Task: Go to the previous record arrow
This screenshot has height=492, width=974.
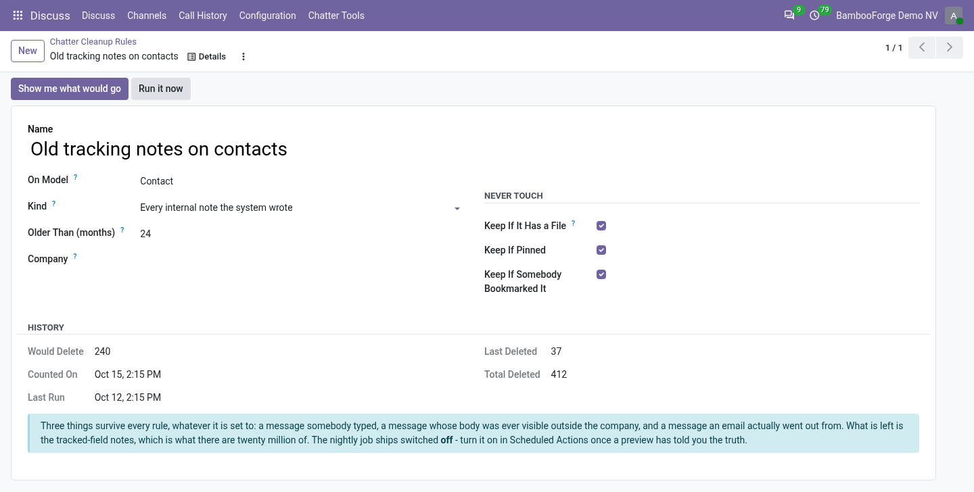Action: [x=922, y=47]
